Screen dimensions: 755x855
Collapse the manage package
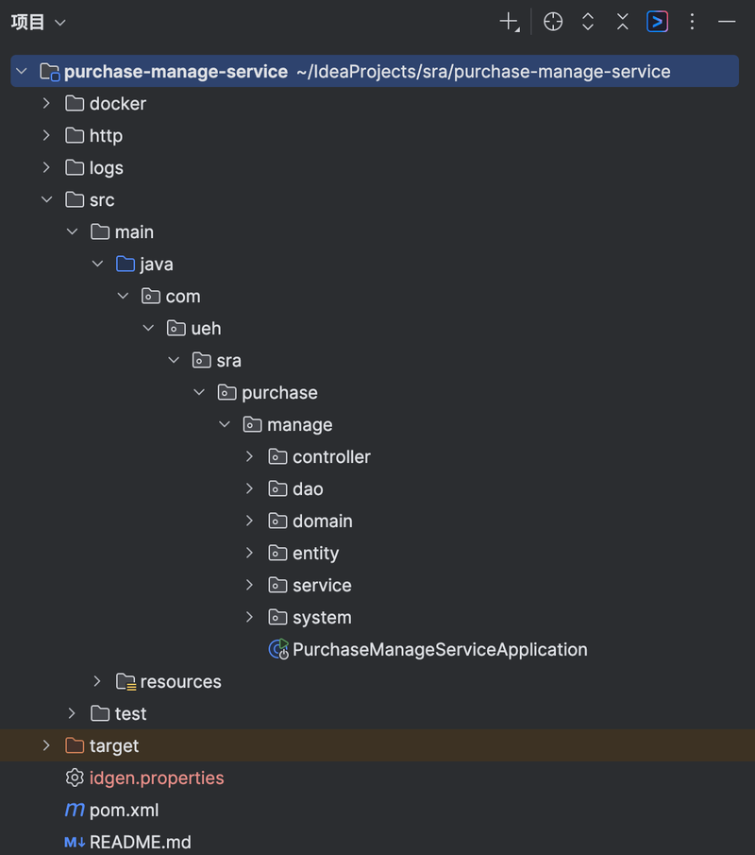224,424
